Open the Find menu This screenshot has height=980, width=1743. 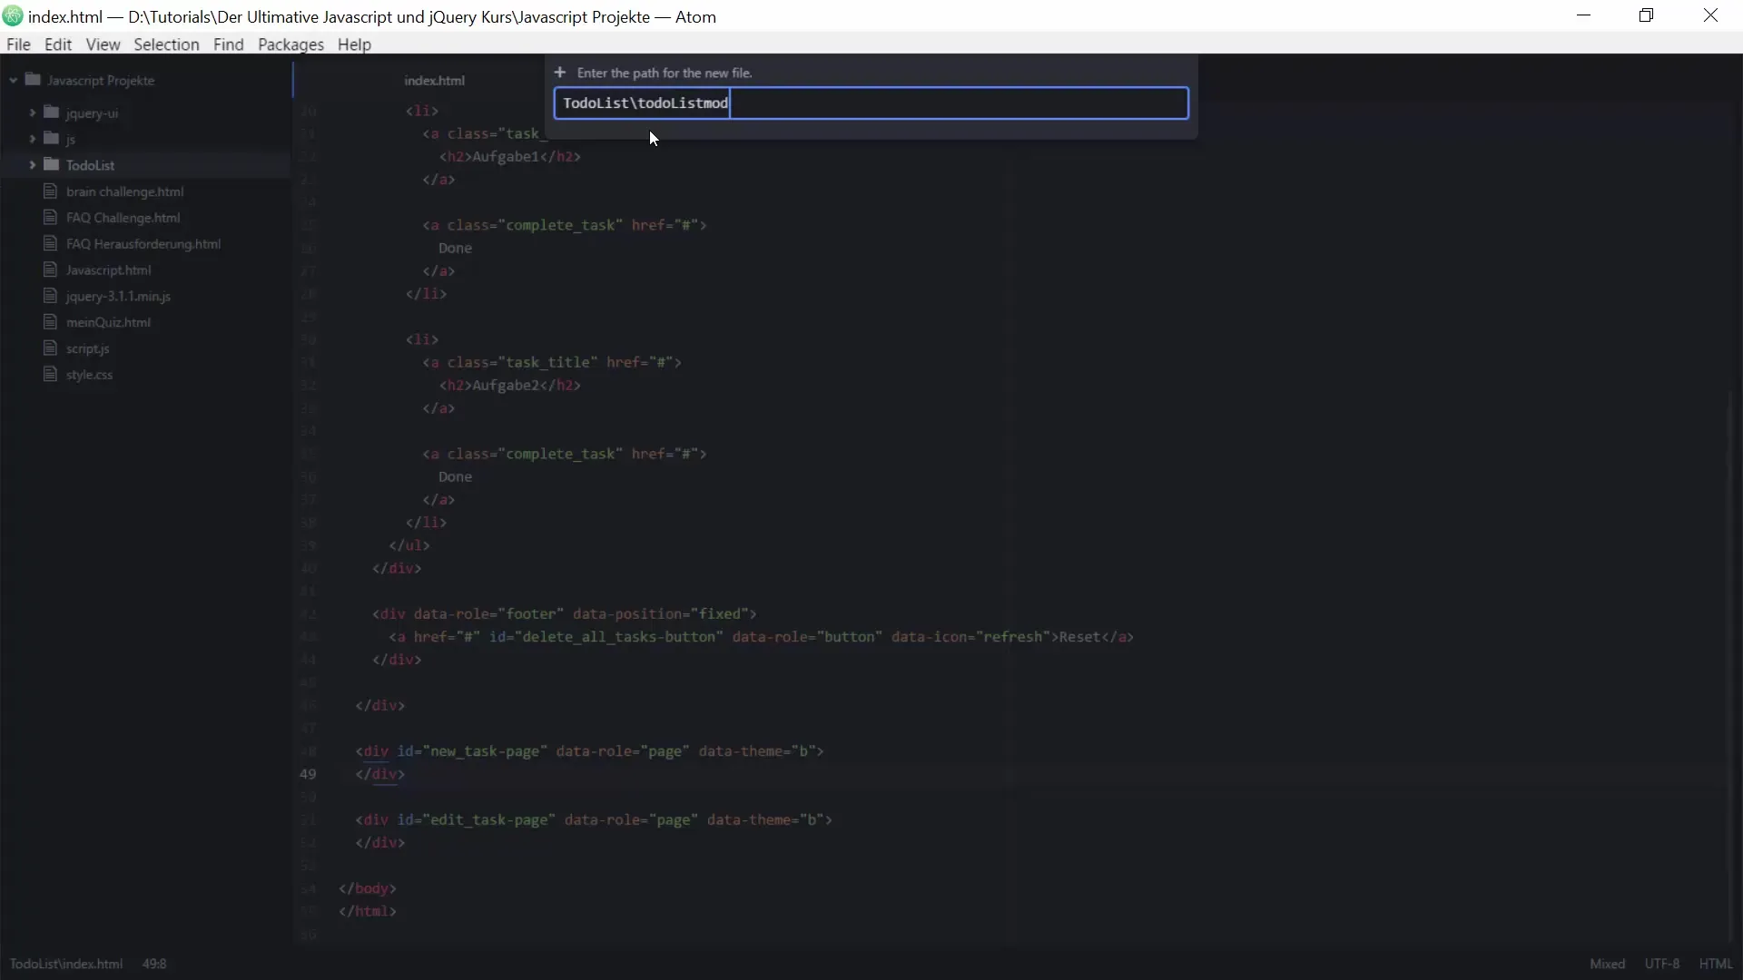point(228,44)
